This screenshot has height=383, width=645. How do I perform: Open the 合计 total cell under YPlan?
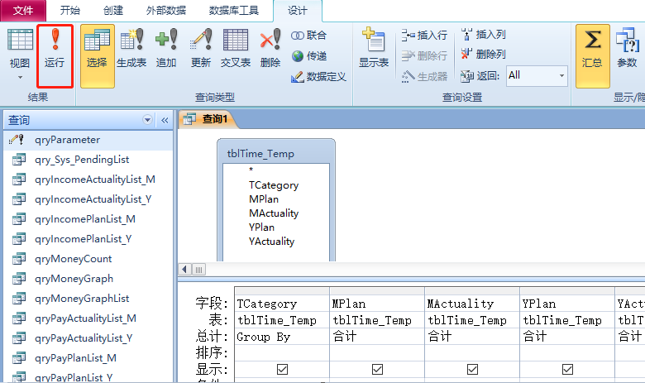pos(567,337)
